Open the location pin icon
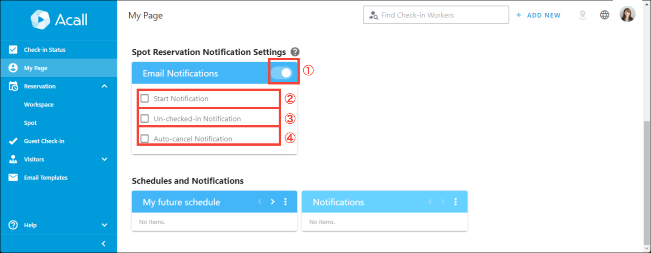651x253 pixels. pyautogui.click(x=582, y=15)
